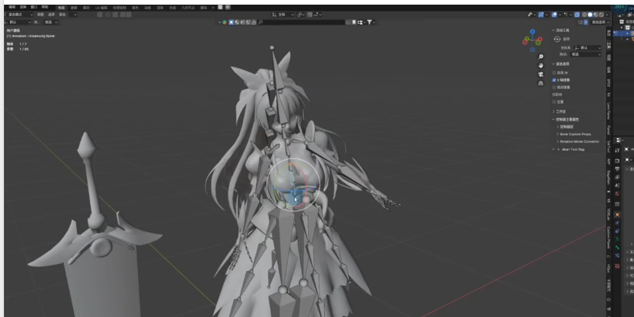Screen dimensions: 634x317
Task: Open the 编辑 menu
Action: (12, 7)
